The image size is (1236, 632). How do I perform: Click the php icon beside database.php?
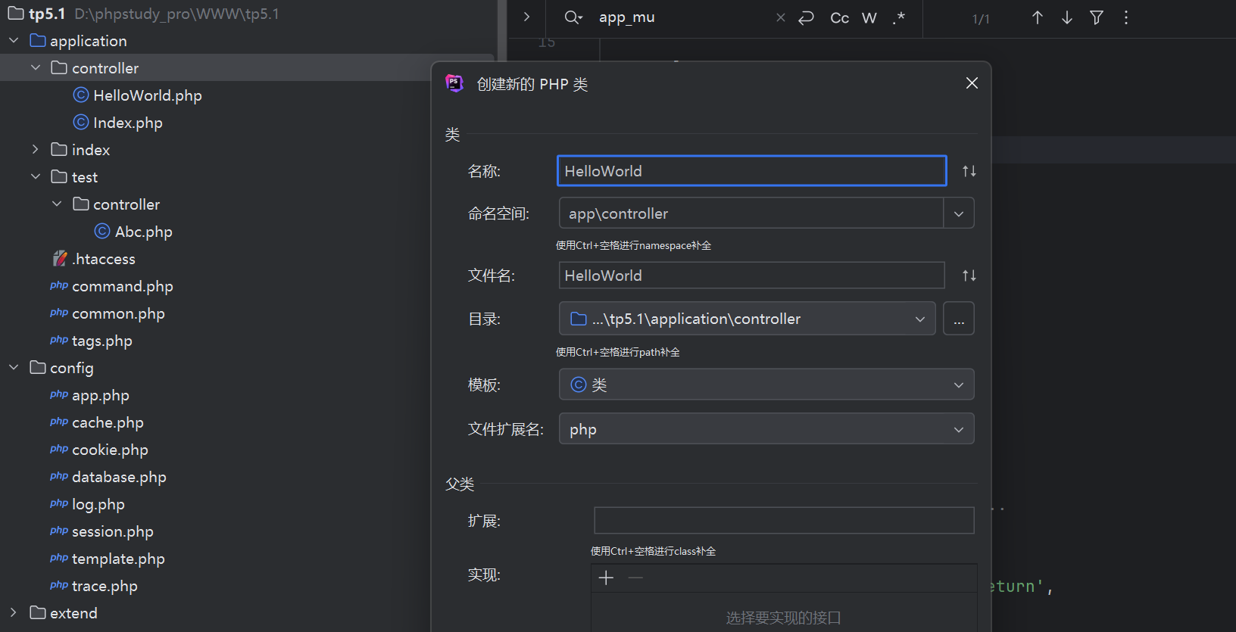59,476
